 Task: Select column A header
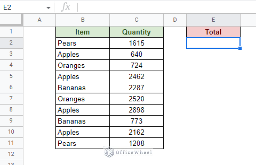tap(39, 20)
